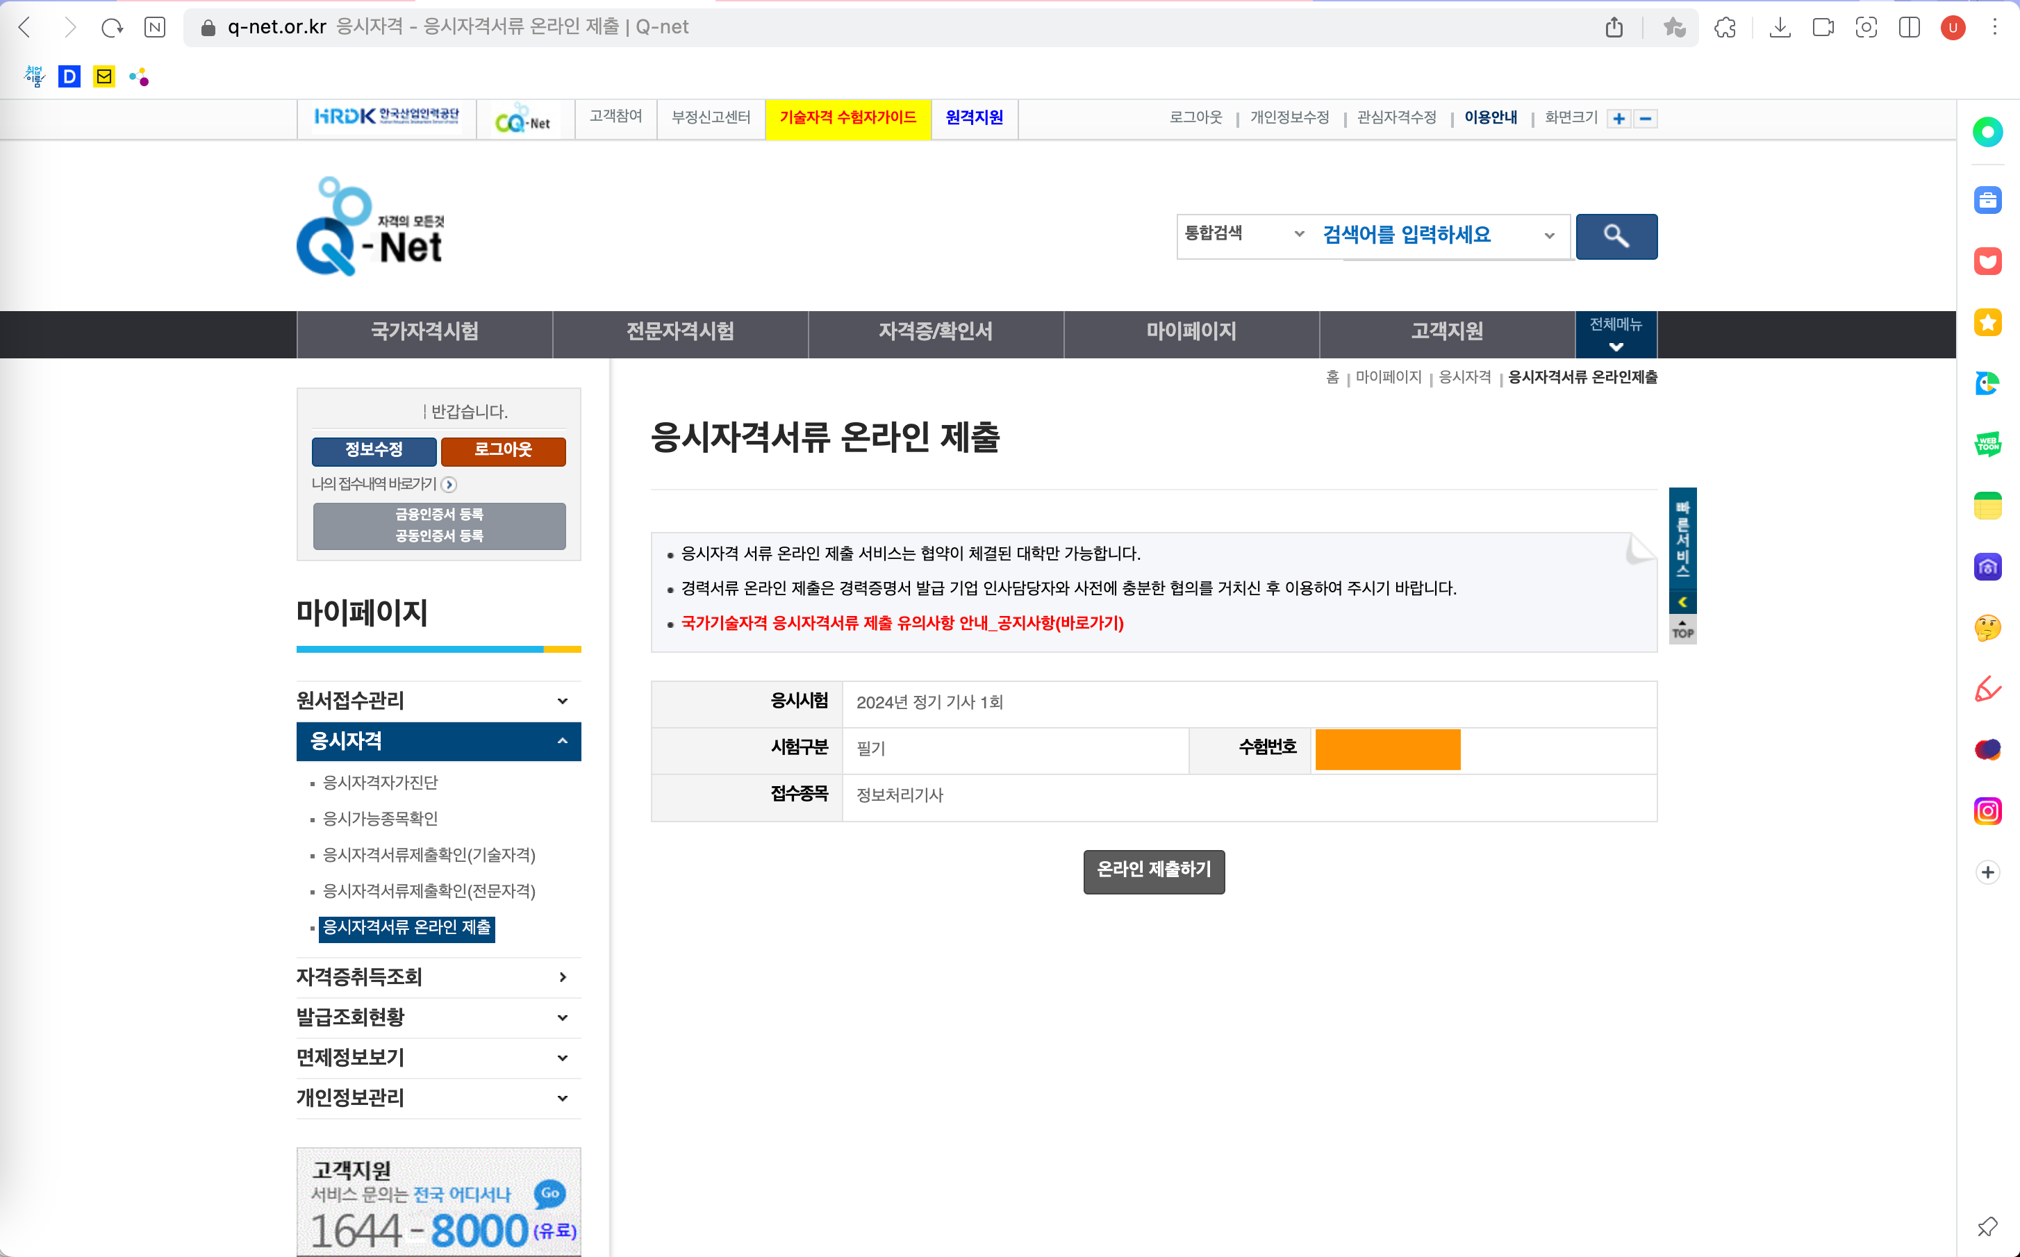Click the Go bubble in customer support banner
Viewport: 2020px width, 1257px height.
pyautogui.click(x=549, y=1193)
